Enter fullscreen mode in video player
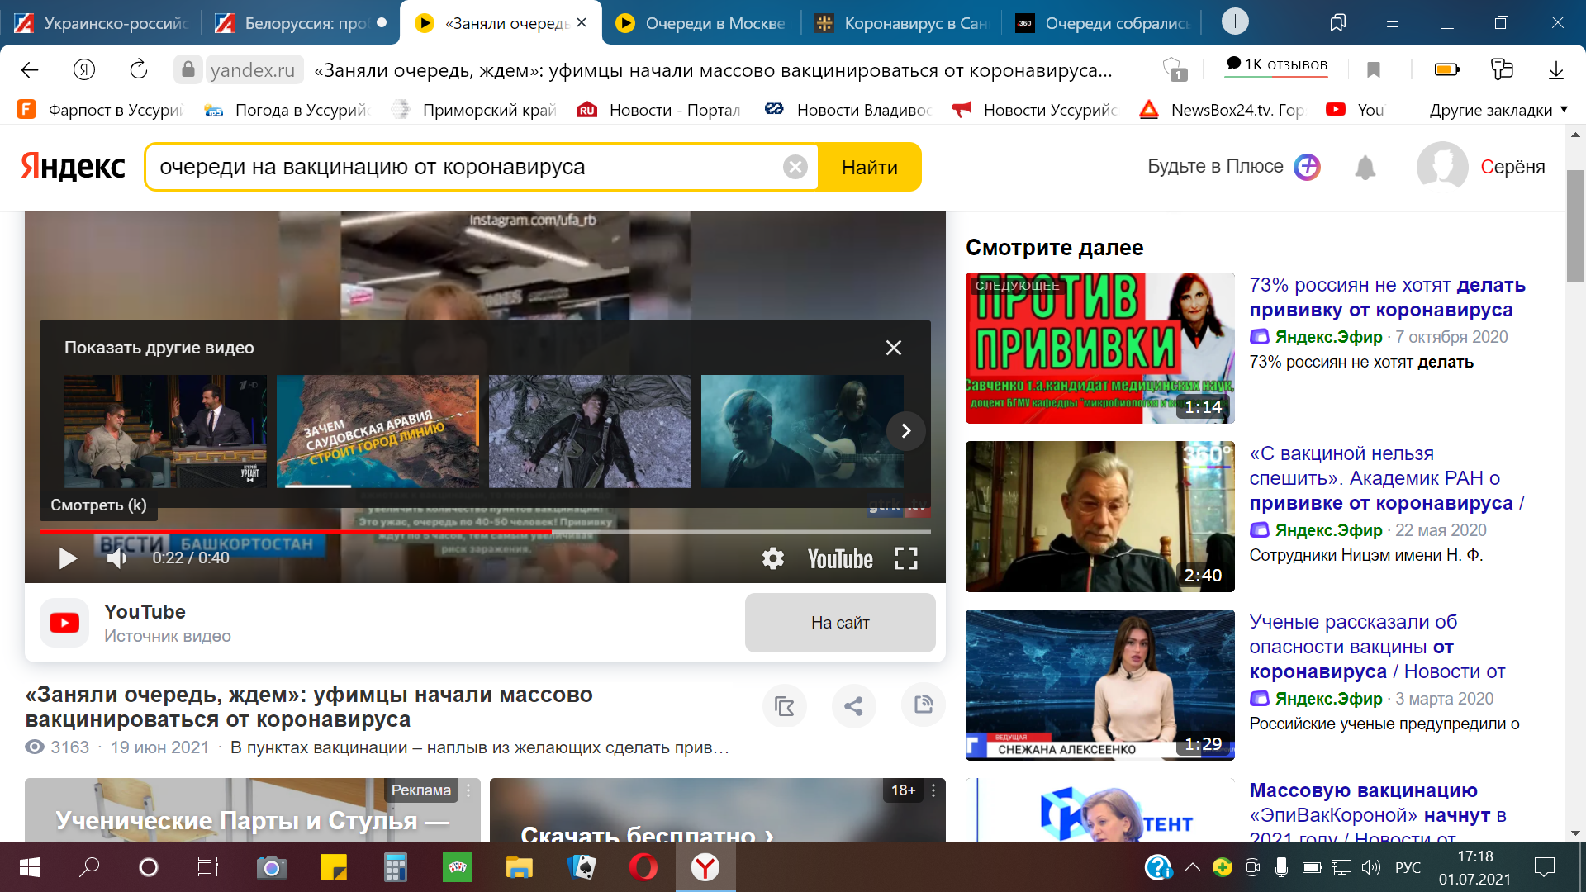Image resolution: width=1586 pixels, height=892 pixels. [906, 559]
